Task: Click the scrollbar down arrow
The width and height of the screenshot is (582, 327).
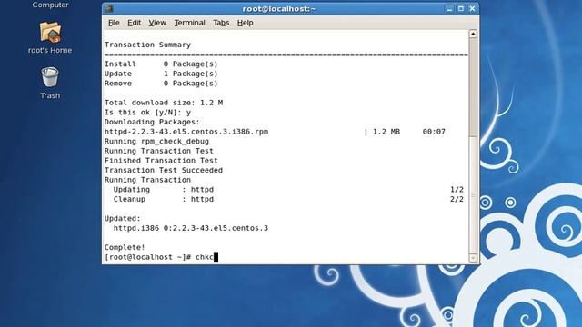Action: (x=473, y=258)
